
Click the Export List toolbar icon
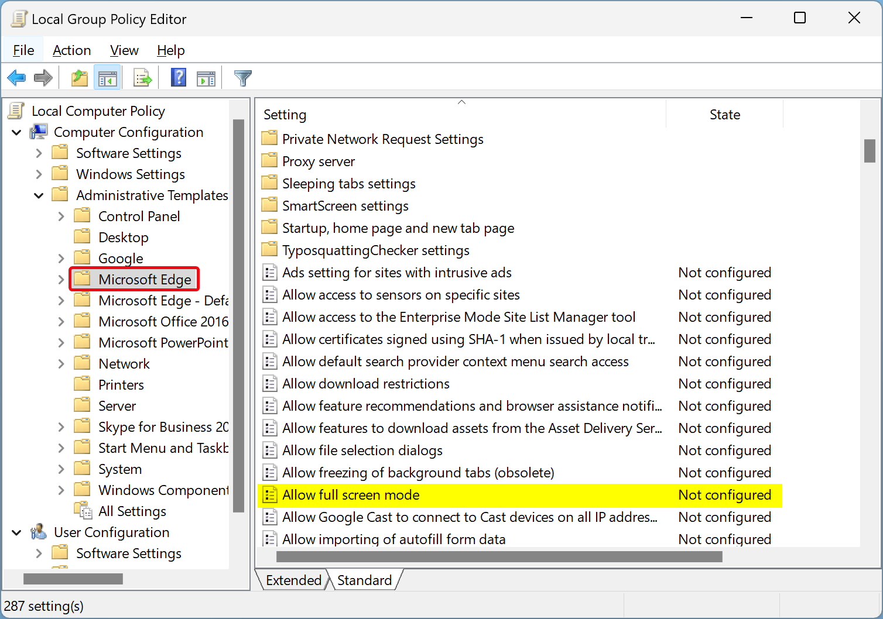coord(142,78)
